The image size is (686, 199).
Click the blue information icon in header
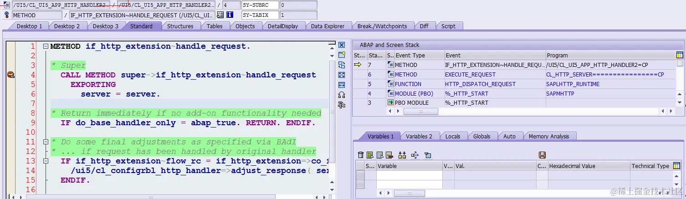click(230, 15)
